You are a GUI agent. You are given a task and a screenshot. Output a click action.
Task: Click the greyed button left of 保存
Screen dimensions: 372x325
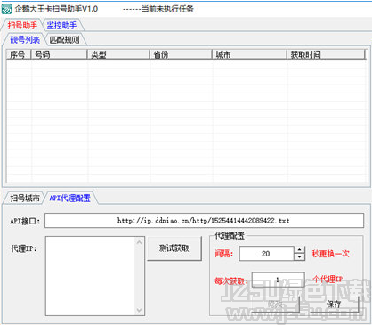275,304
